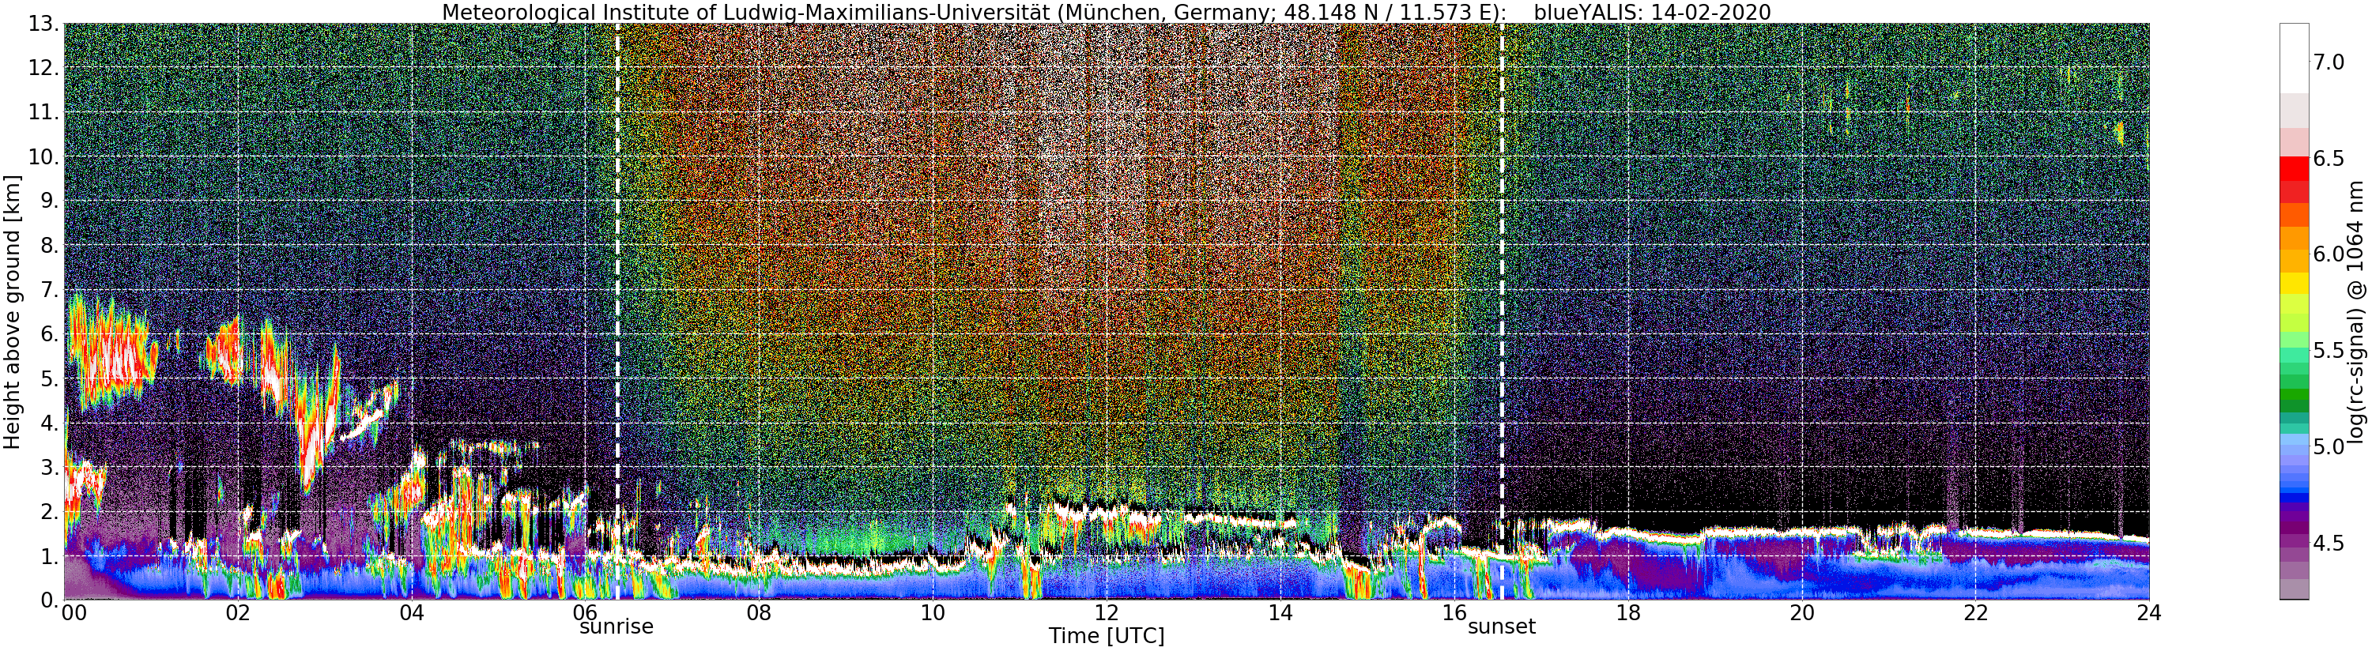Click the '0.' height tick label

pos(49,600)
